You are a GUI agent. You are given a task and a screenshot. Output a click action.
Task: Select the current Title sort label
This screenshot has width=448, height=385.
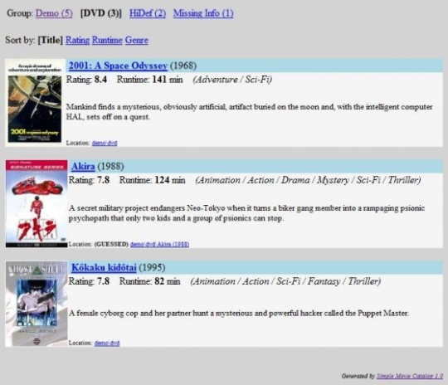pos(50,40)
